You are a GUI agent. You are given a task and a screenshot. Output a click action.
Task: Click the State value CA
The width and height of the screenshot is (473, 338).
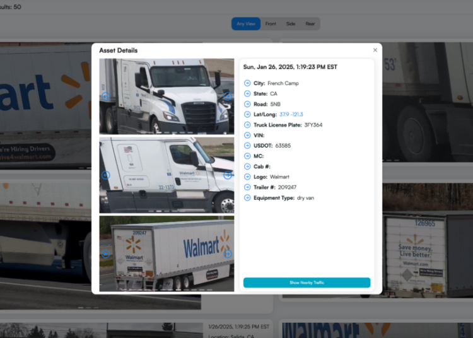pos(274,94)
